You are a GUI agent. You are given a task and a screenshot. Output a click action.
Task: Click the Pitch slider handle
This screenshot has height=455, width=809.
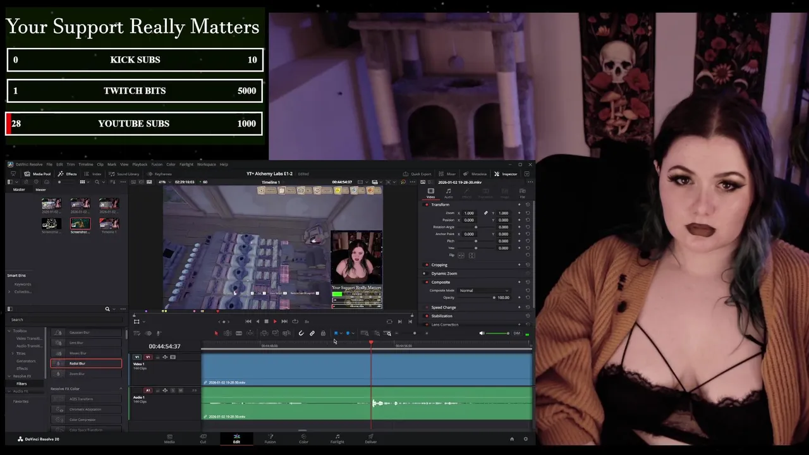click(476, 241)
